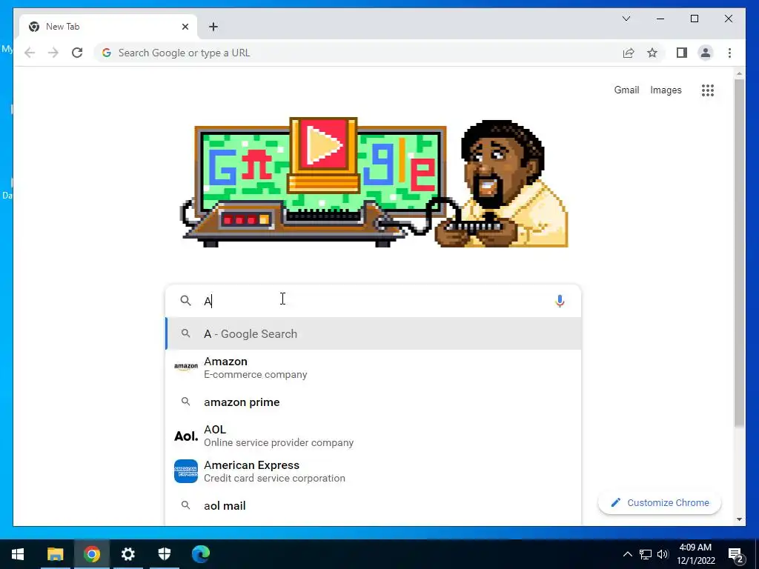
Task: Click the volume speaker tray icon
Action: pos(663,554)
